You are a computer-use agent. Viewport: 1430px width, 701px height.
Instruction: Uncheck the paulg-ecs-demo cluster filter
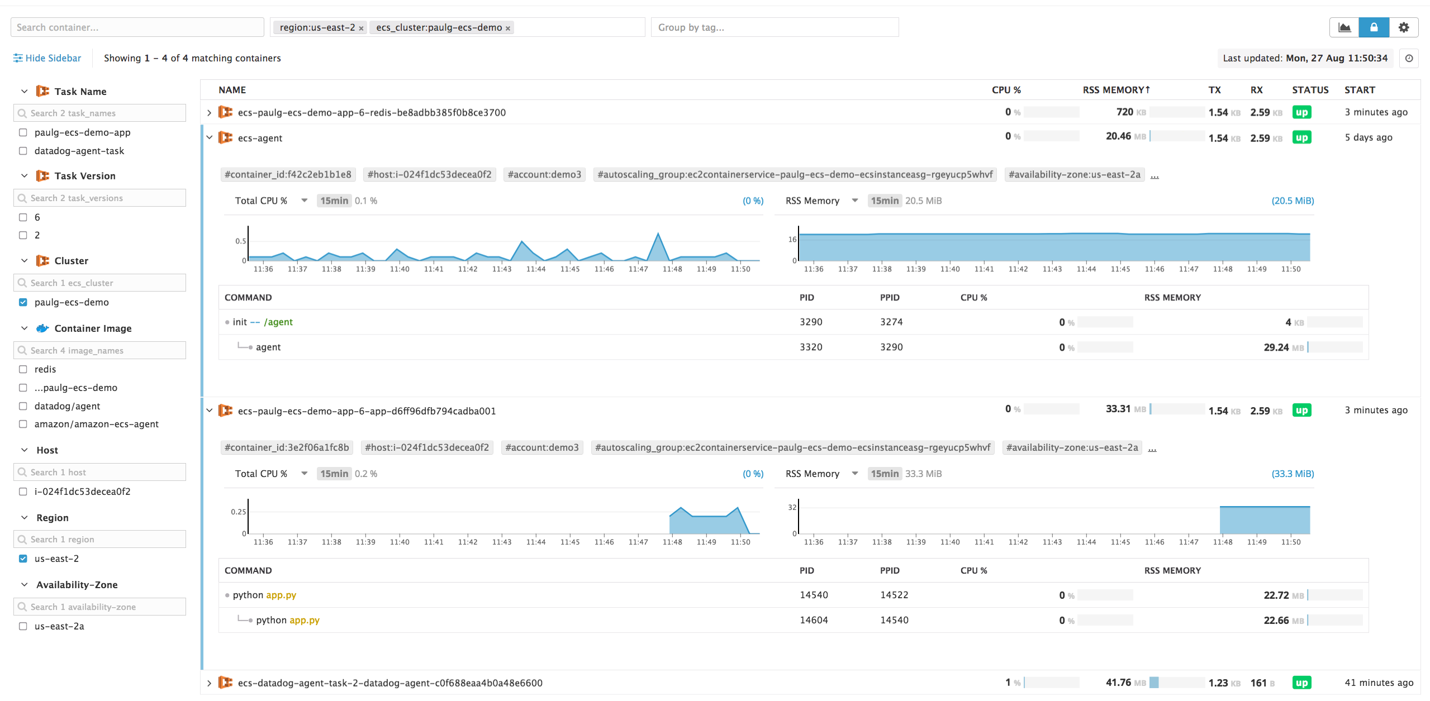[22, 302]
